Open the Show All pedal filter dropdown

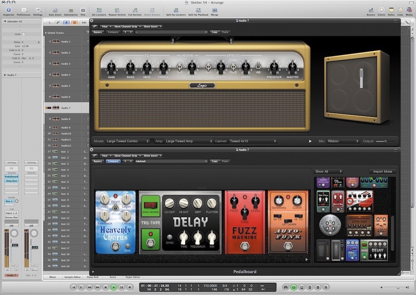coord(328,171)
